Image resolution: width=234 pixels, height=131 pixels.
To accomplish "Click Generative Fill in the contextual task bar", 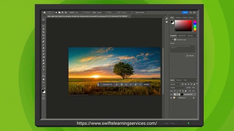I will 106,84.
